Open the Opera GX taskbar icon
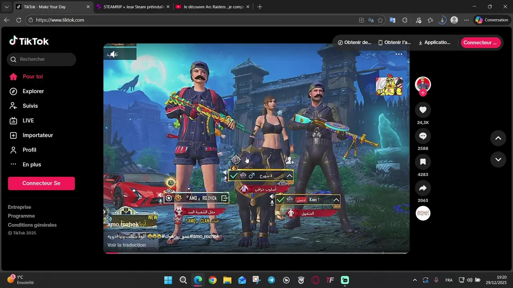The image size is (513, 288). (x=316, y=280)
